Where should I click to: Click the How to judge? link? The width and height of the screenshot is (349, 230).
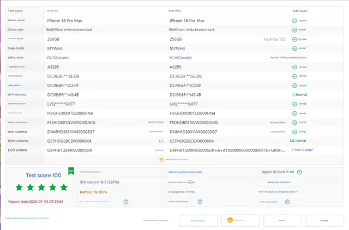point(304,150)
